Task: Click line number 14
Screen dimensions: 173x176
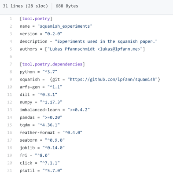Action: pyautogui.click(x=10, y=117)
